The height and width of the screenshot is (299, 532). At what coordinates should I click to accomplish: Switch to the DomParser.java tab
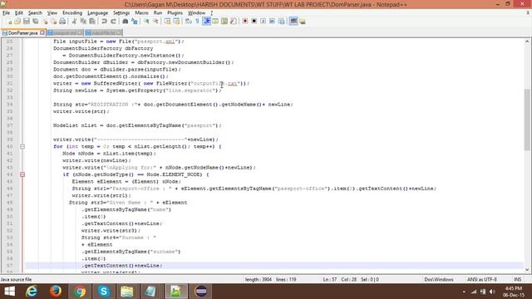pos(22,33)
